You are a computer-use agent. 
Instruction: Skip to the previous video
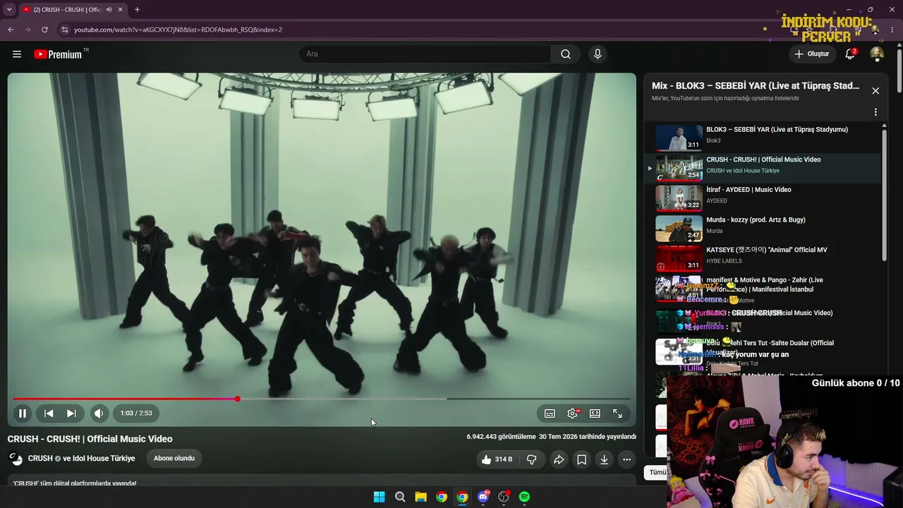pyautogui.click(x=49, y=413)
